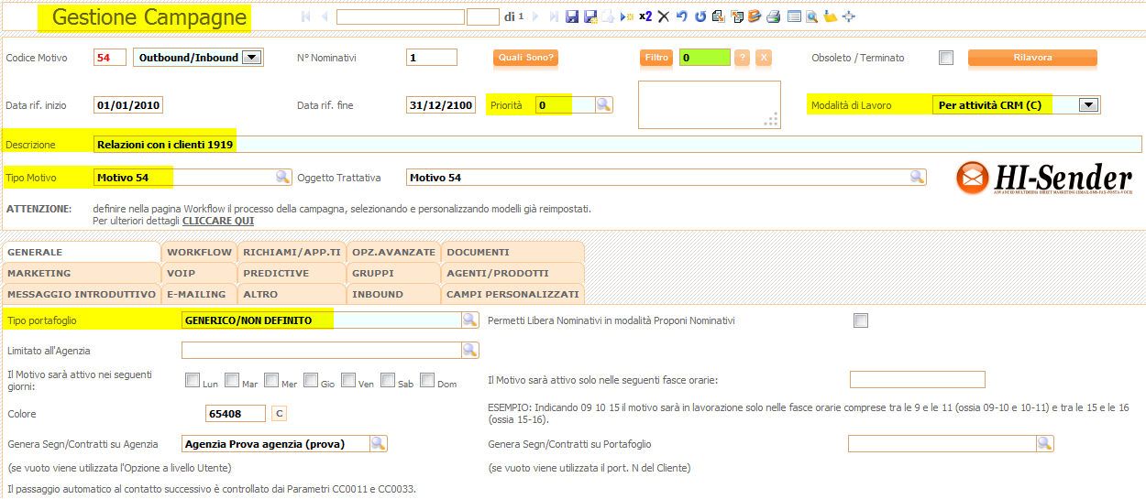Viewport: 1146px width, 499px height.
Task: Click the undo arrow icon in toolbar
Action: point(681,16)
